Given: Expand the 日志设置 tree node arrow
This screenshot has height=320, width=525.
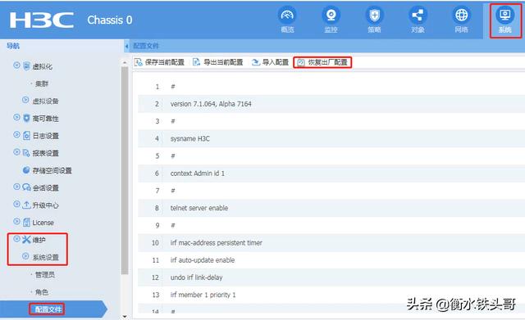Looking at the screenshot, I should pyautogui.click(x=16, y=134).
